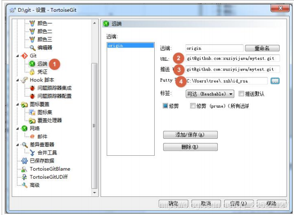Collapse the 差异查看器 tree node

coord(18,145)
